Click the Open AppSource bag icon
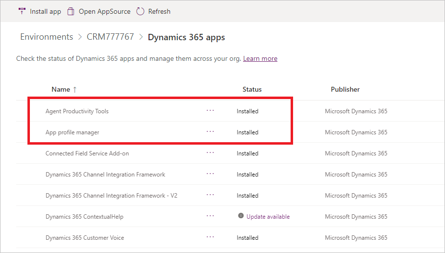 point(71,11)
